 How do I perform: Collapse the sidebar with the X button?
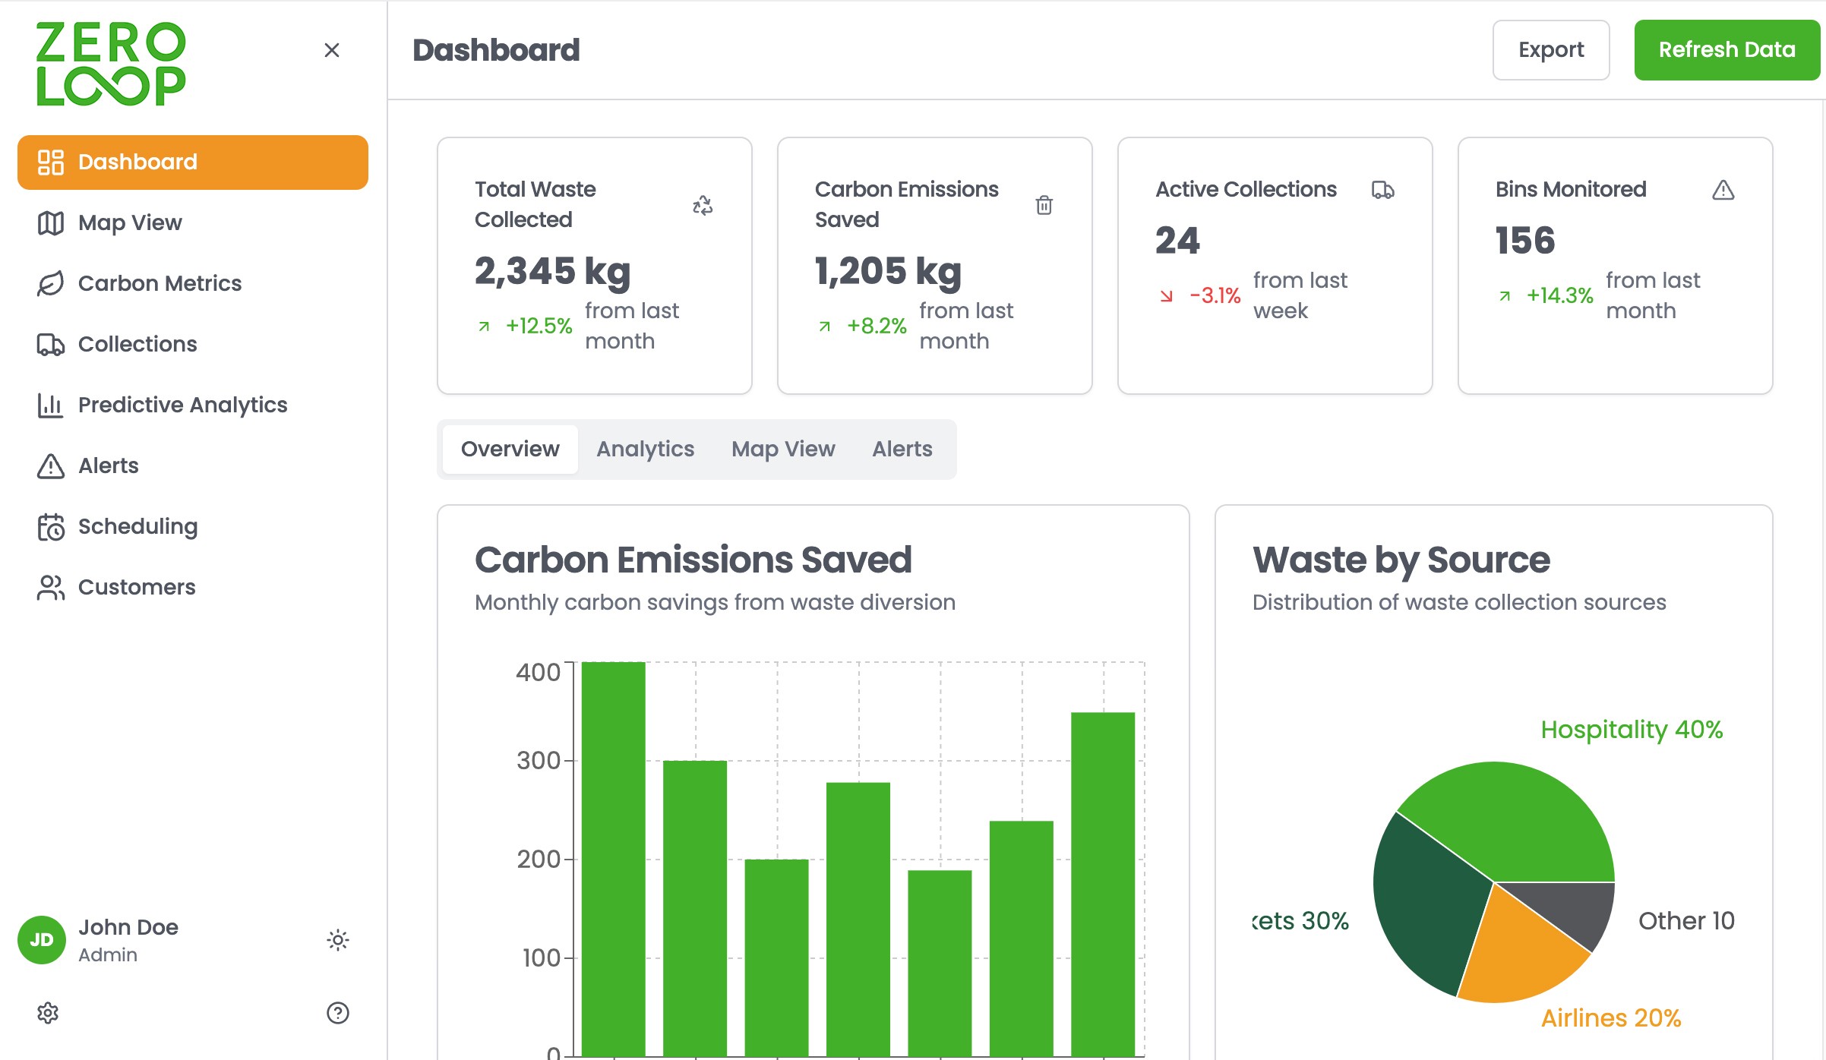tap(332, 50)
